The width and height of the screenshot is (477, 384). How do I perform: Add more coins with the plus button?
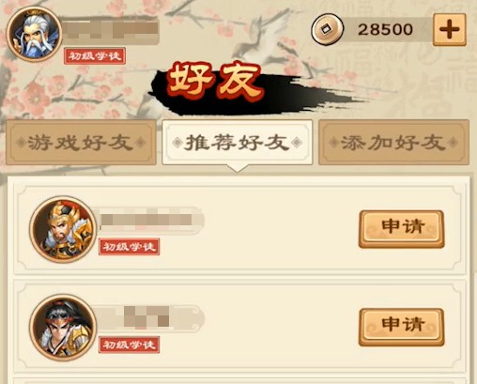[x=450, y=30]
